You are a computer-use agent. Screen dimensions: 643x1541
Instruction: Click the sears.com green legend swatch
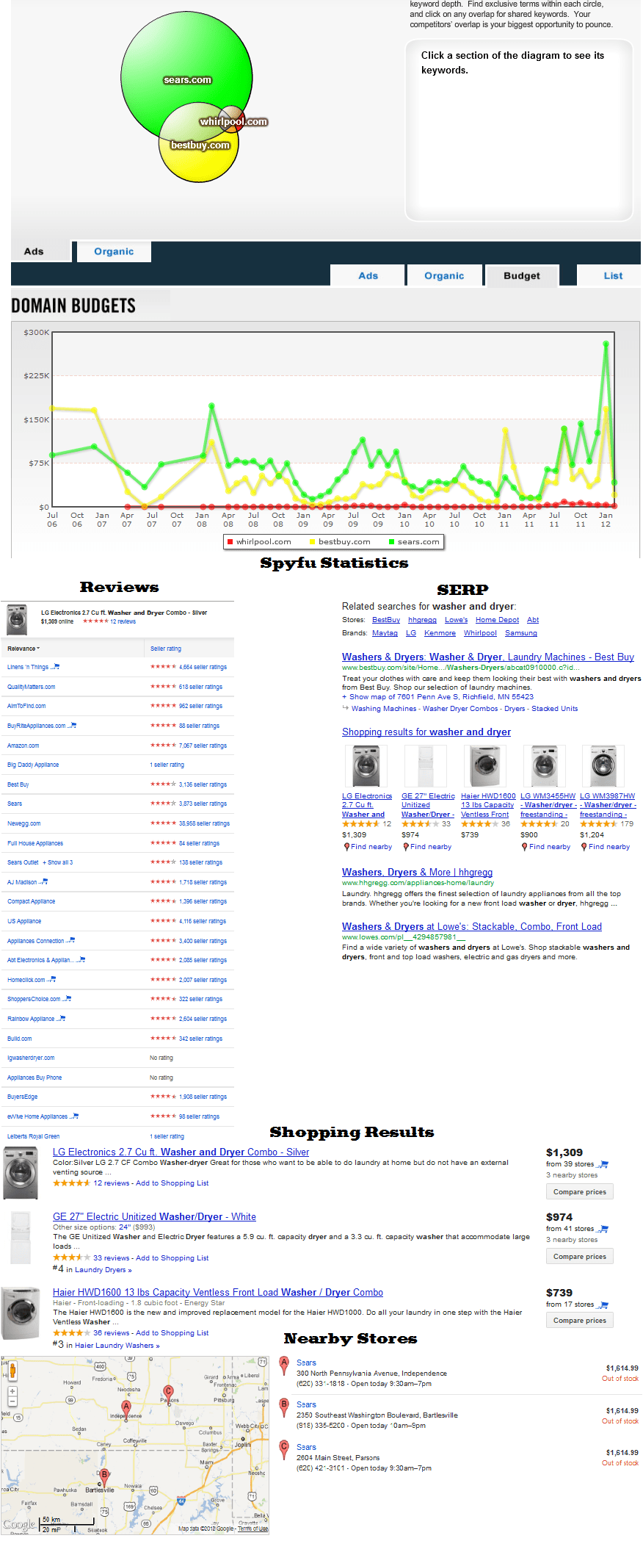click(392, 542)
